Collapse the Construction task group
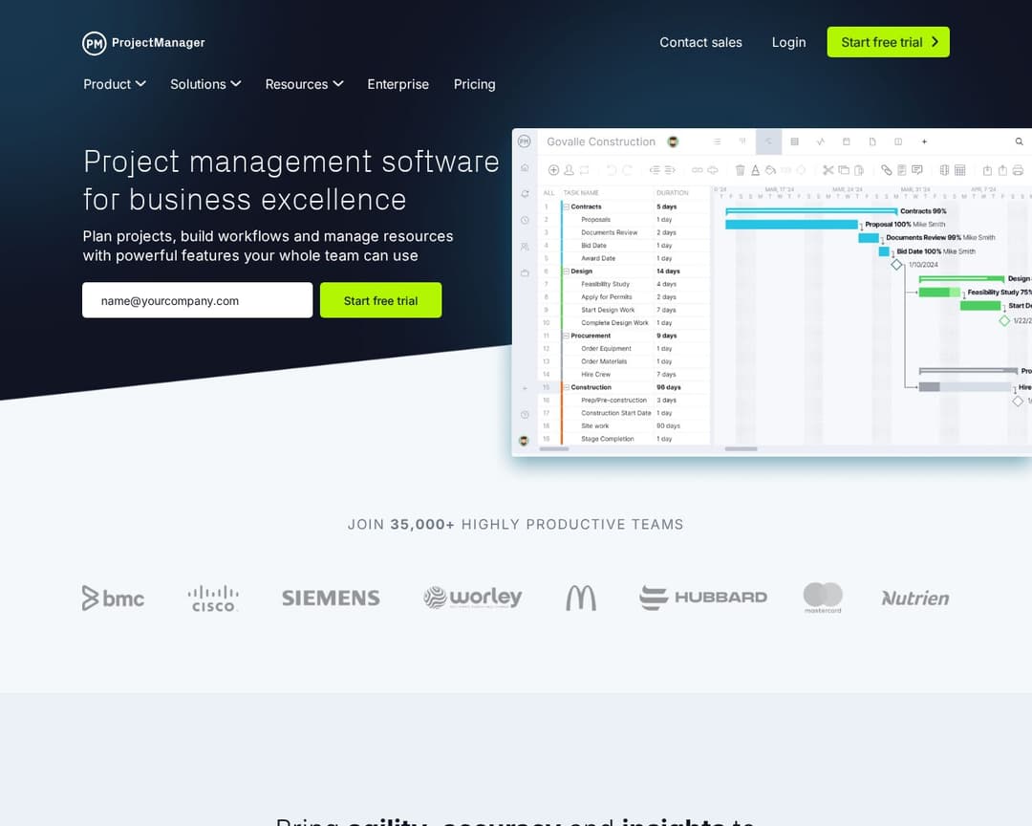 pyautogui.click(x=566, y=387)
